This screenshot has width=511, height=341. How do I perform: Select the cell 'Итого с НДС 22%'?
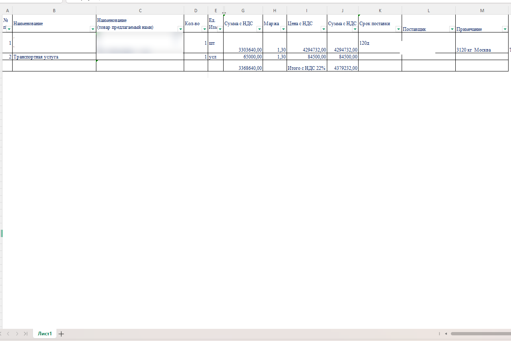coord(307,66)
